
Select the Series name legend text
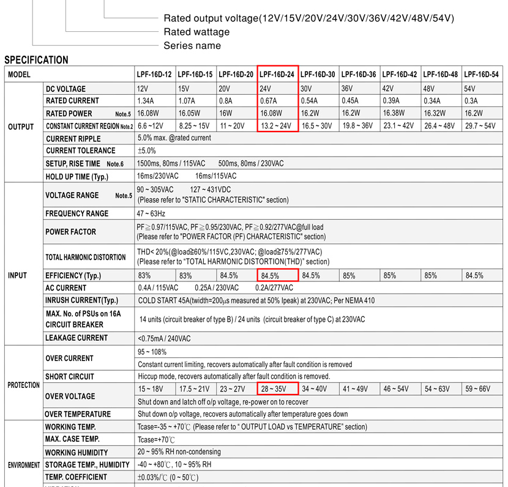pyautogui.click(x=192, y=45)
